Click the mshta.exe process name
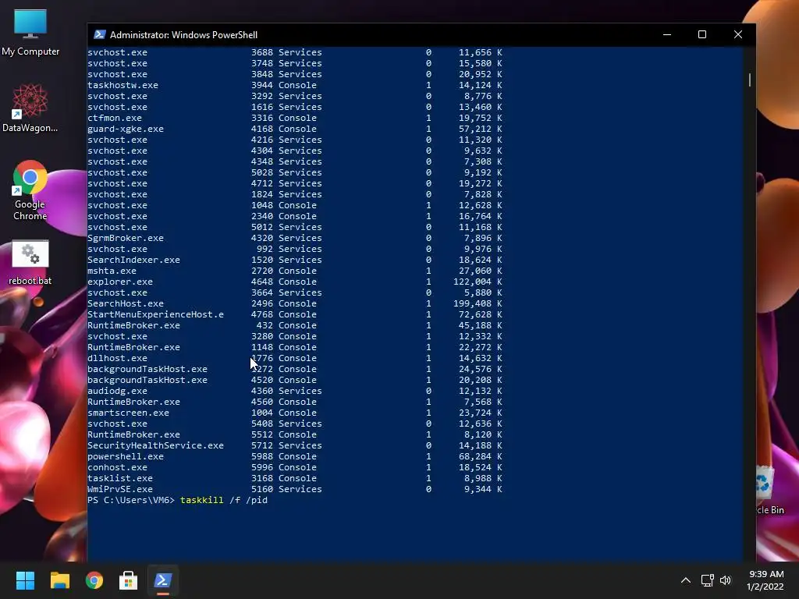The image size is (799, 599). (112, 271)
